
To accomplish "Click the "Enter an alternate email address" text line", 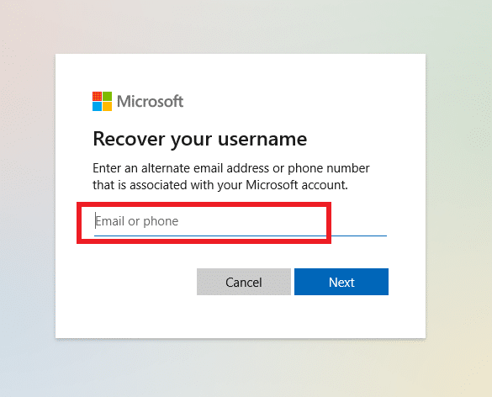I will [231, 168].
